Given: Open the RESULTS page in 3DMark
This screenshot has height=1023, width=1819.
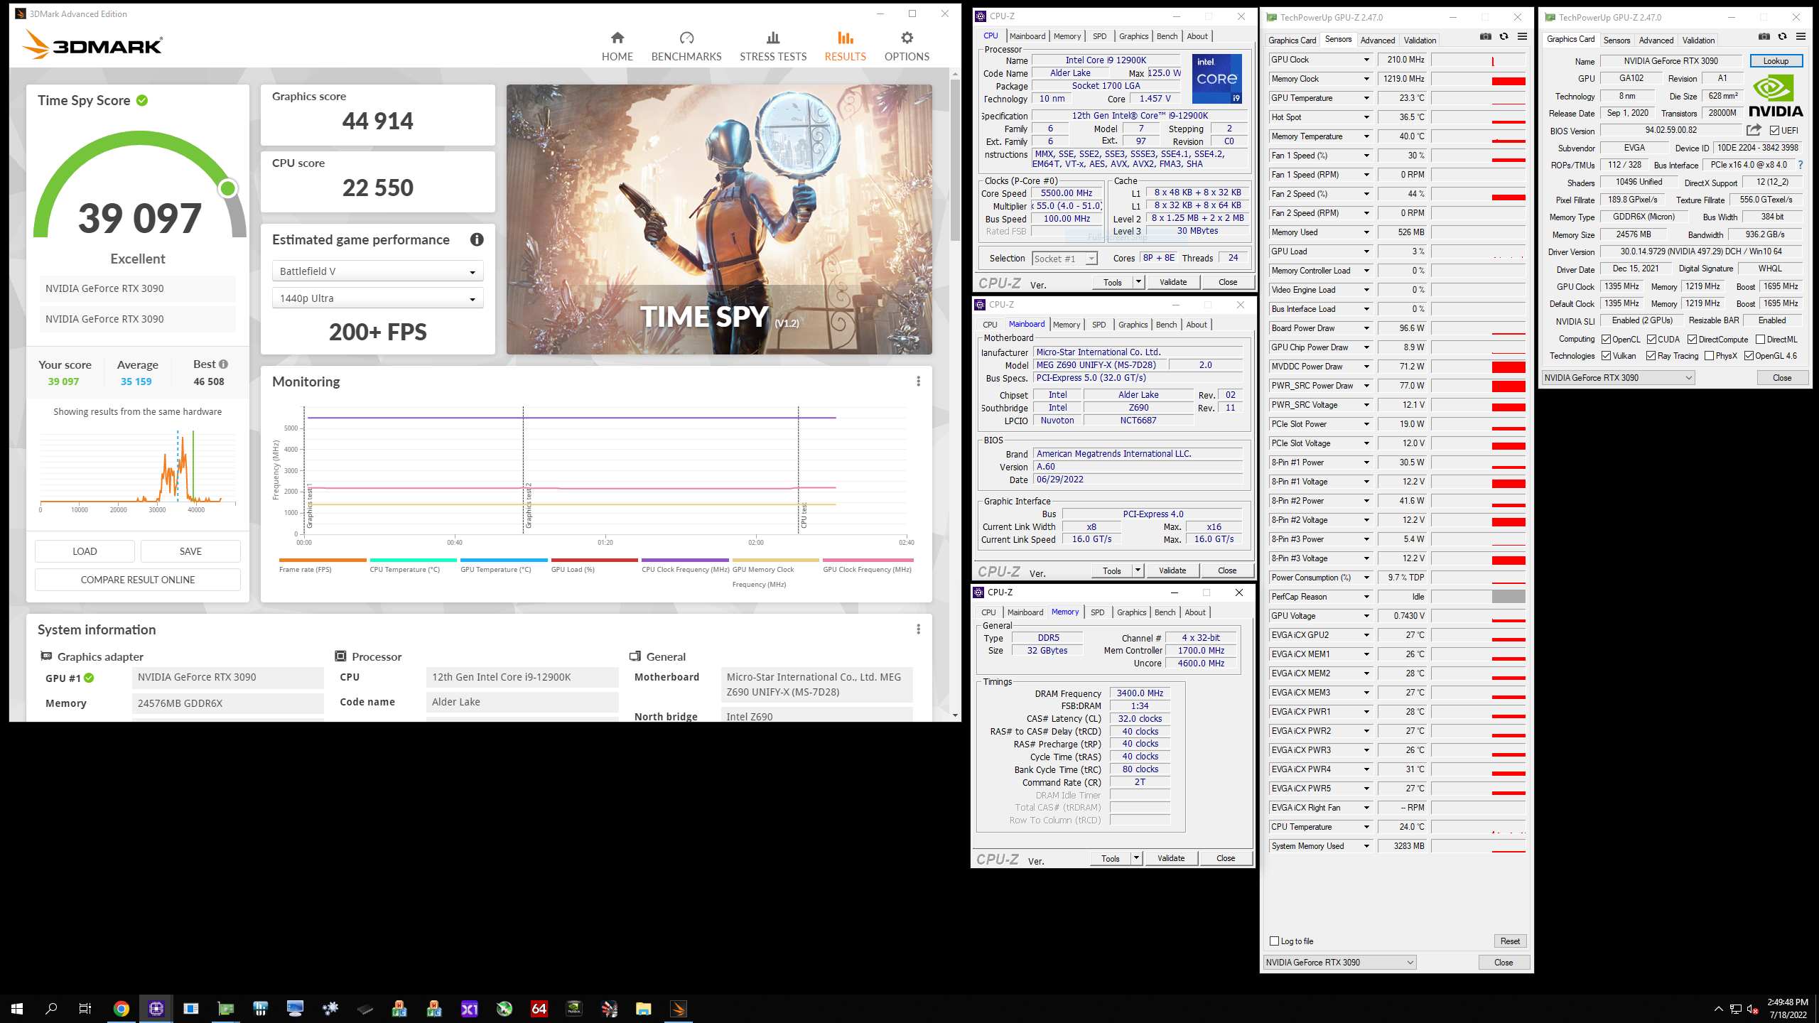Looking at the screenshot, I should pyautogui.click(x=845, y=47).
